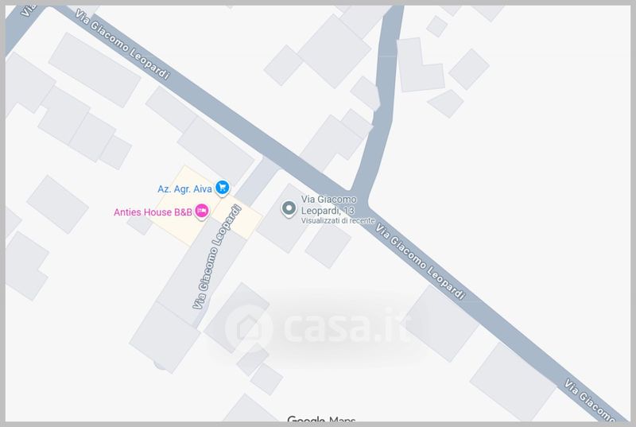The height and width of the screenshot is (427, 636).
Task: Select the L-shaped building in upper right
Action: pyautogui.click(x=420, y=65)
